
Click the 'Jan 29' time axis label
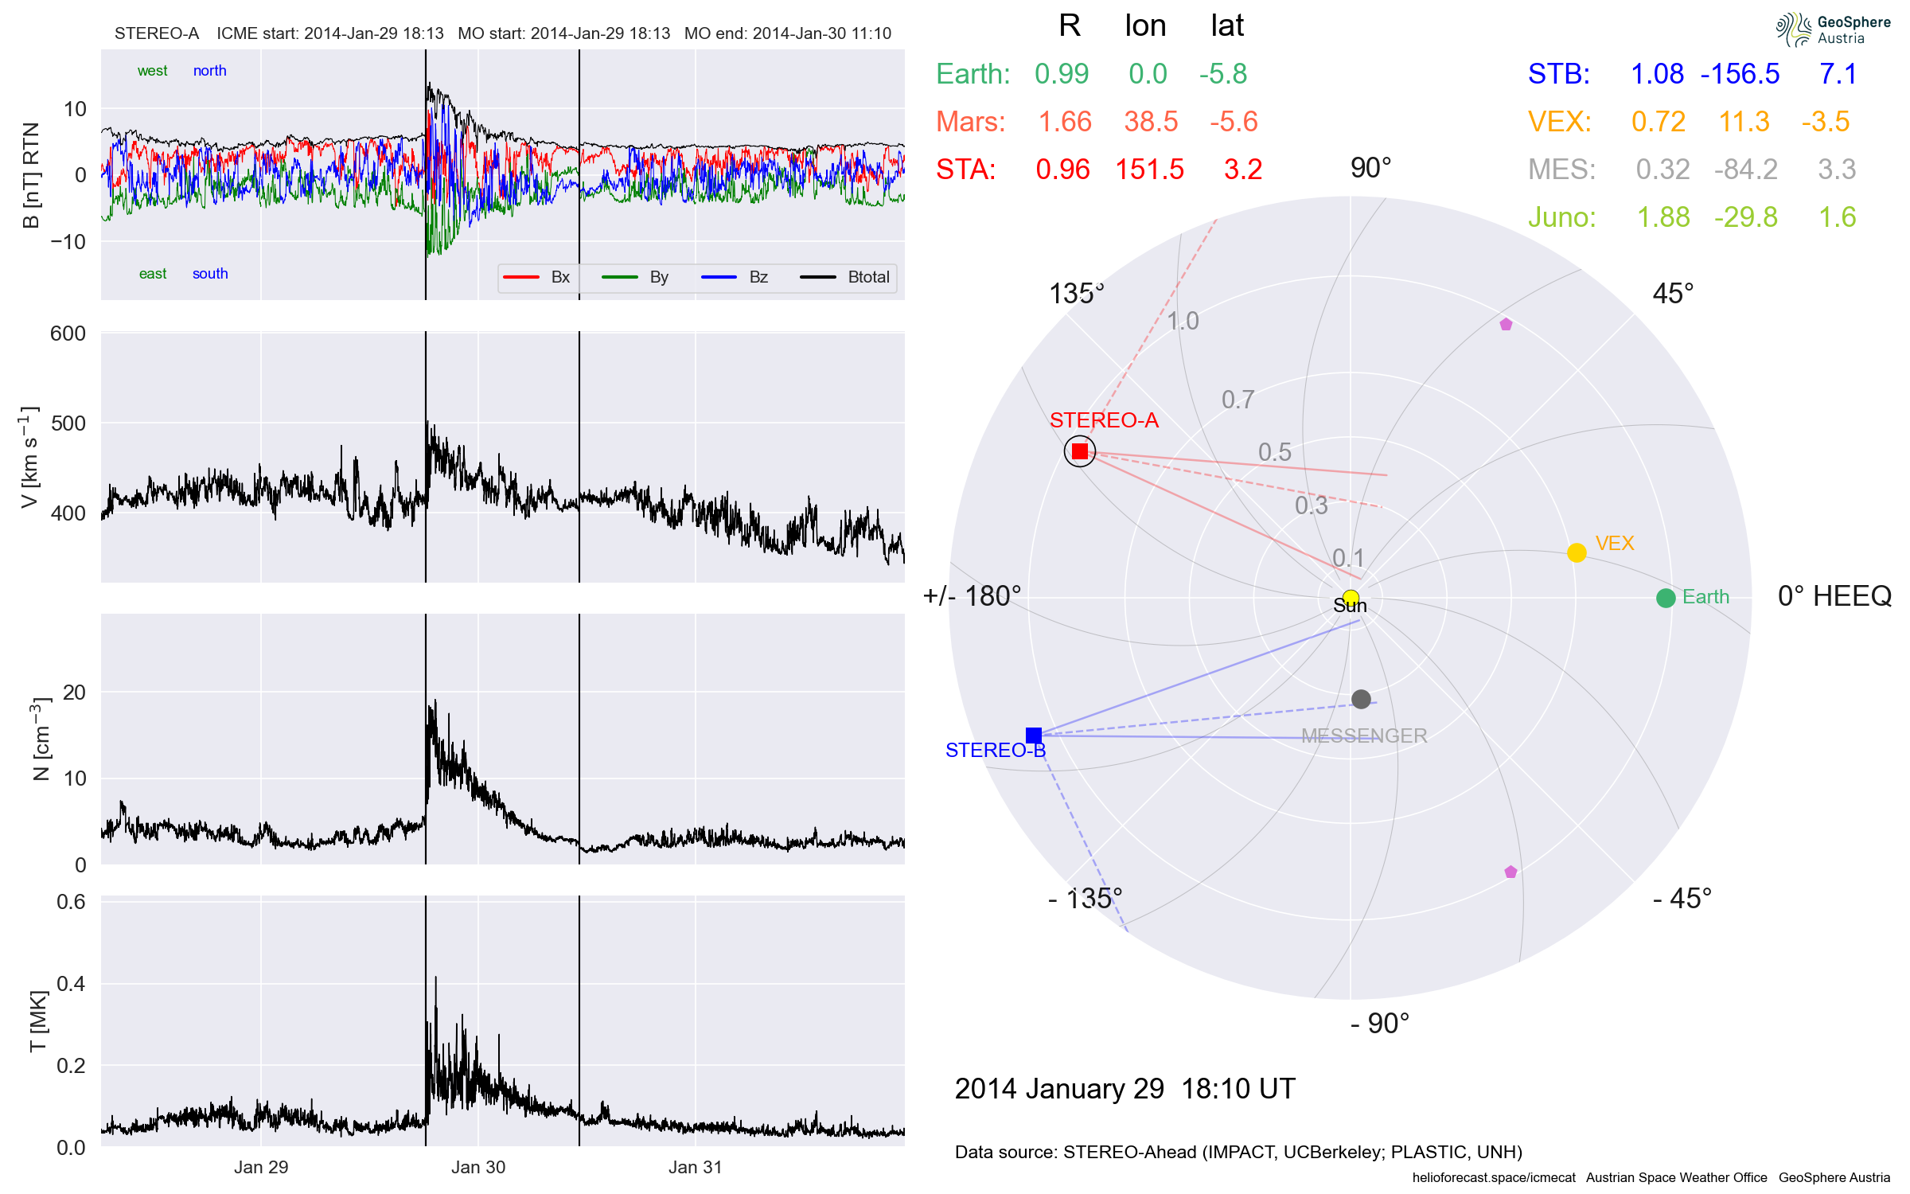(261, 1168)
